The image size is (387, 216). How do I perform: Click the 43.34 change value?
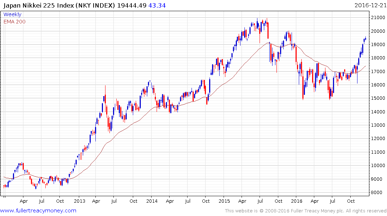pyautogui.click(x=157, y=5)
